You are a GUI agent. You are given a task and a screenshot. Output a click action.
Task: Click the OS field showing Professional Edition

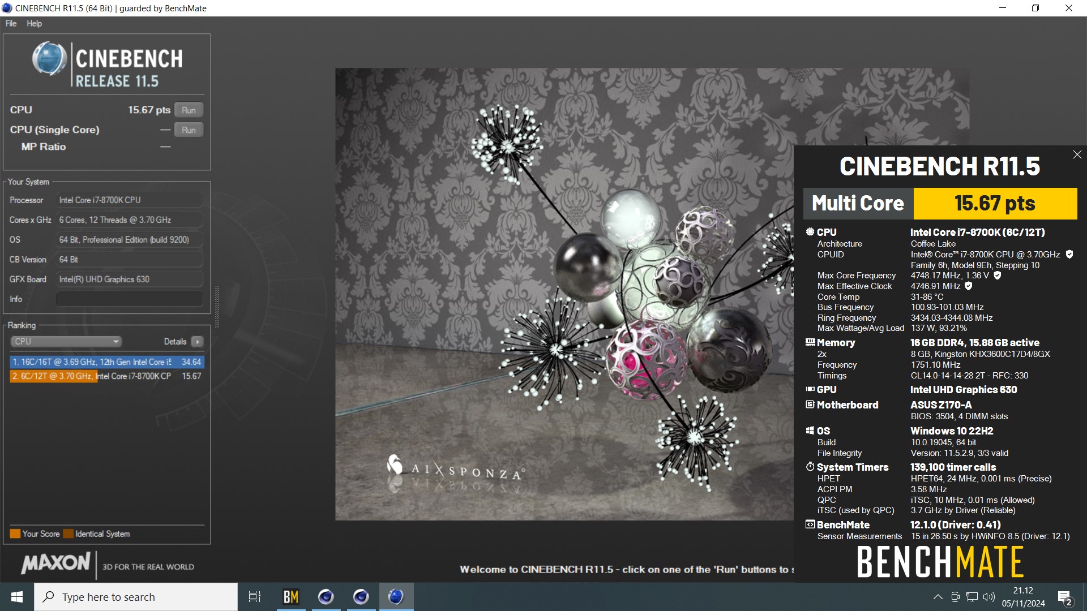click(129, 240)
